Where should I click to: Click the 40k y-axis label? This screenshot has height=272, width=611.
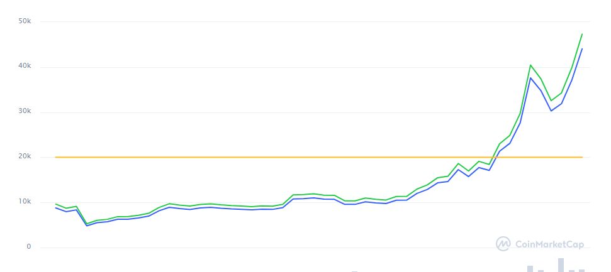point(25,67)
